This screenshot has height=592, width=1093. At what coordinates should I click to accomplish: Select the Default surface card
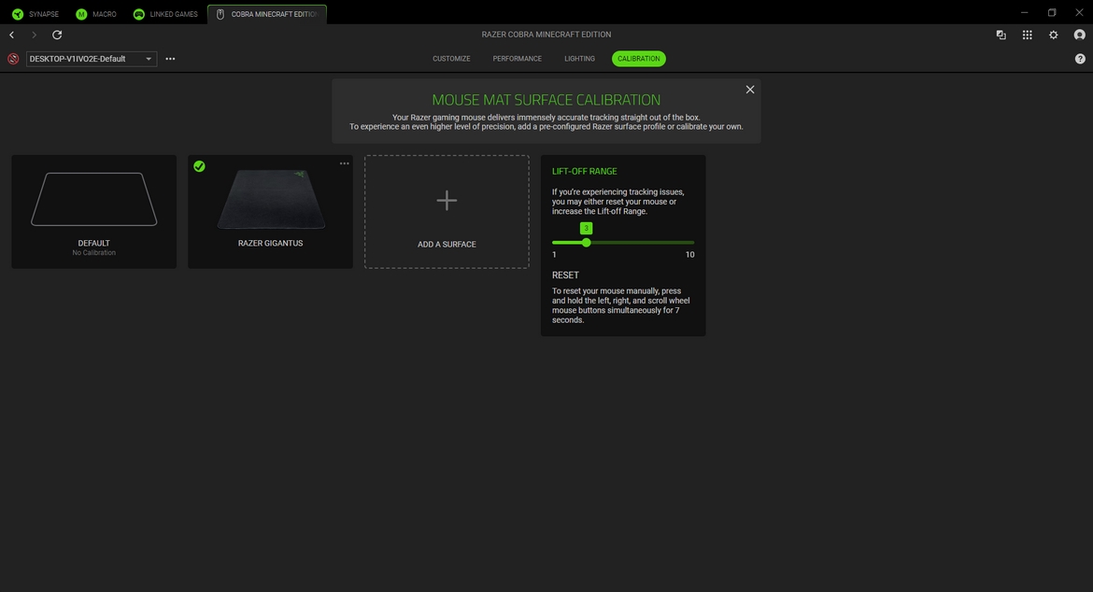(x=94, y=212)
